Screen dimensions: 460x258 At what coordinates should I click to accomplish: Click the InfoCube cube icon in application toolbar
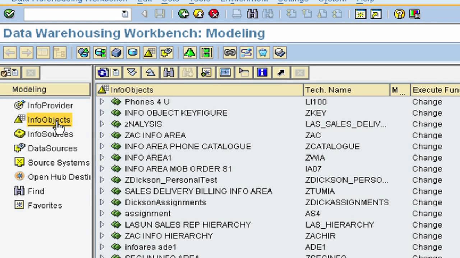pos(116,53)
